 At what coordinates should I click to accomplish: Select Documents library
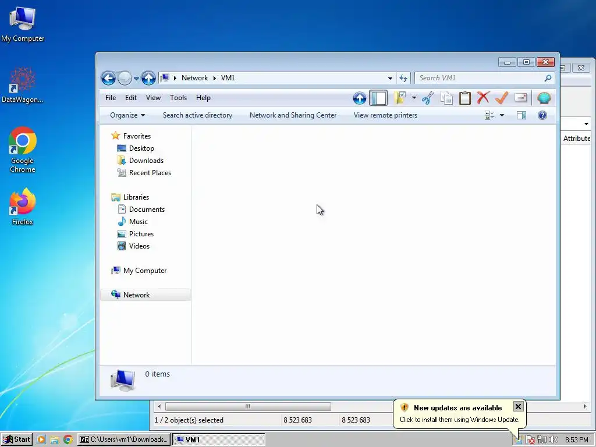(x=141, y=209)
